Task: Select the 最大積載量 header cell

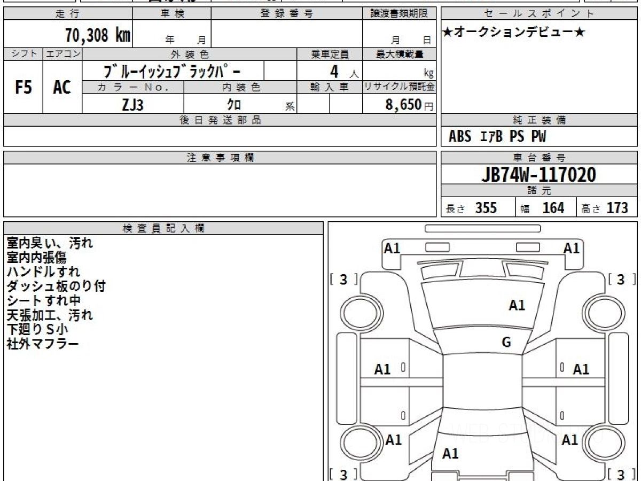Action: (399, 54)
